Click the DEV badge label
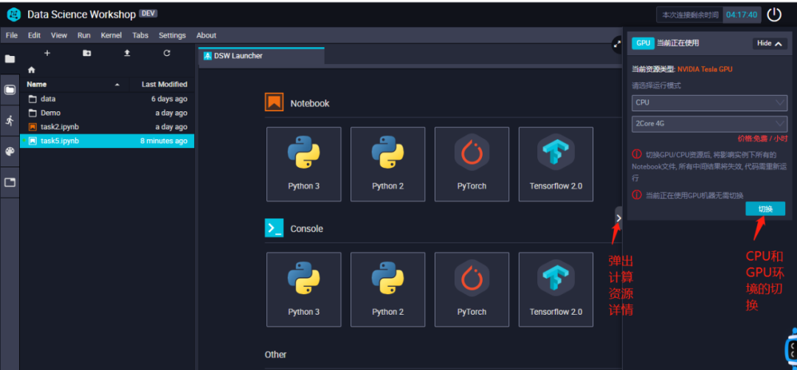The height and width of the screenshot is (370, 797). click(148, 14)
